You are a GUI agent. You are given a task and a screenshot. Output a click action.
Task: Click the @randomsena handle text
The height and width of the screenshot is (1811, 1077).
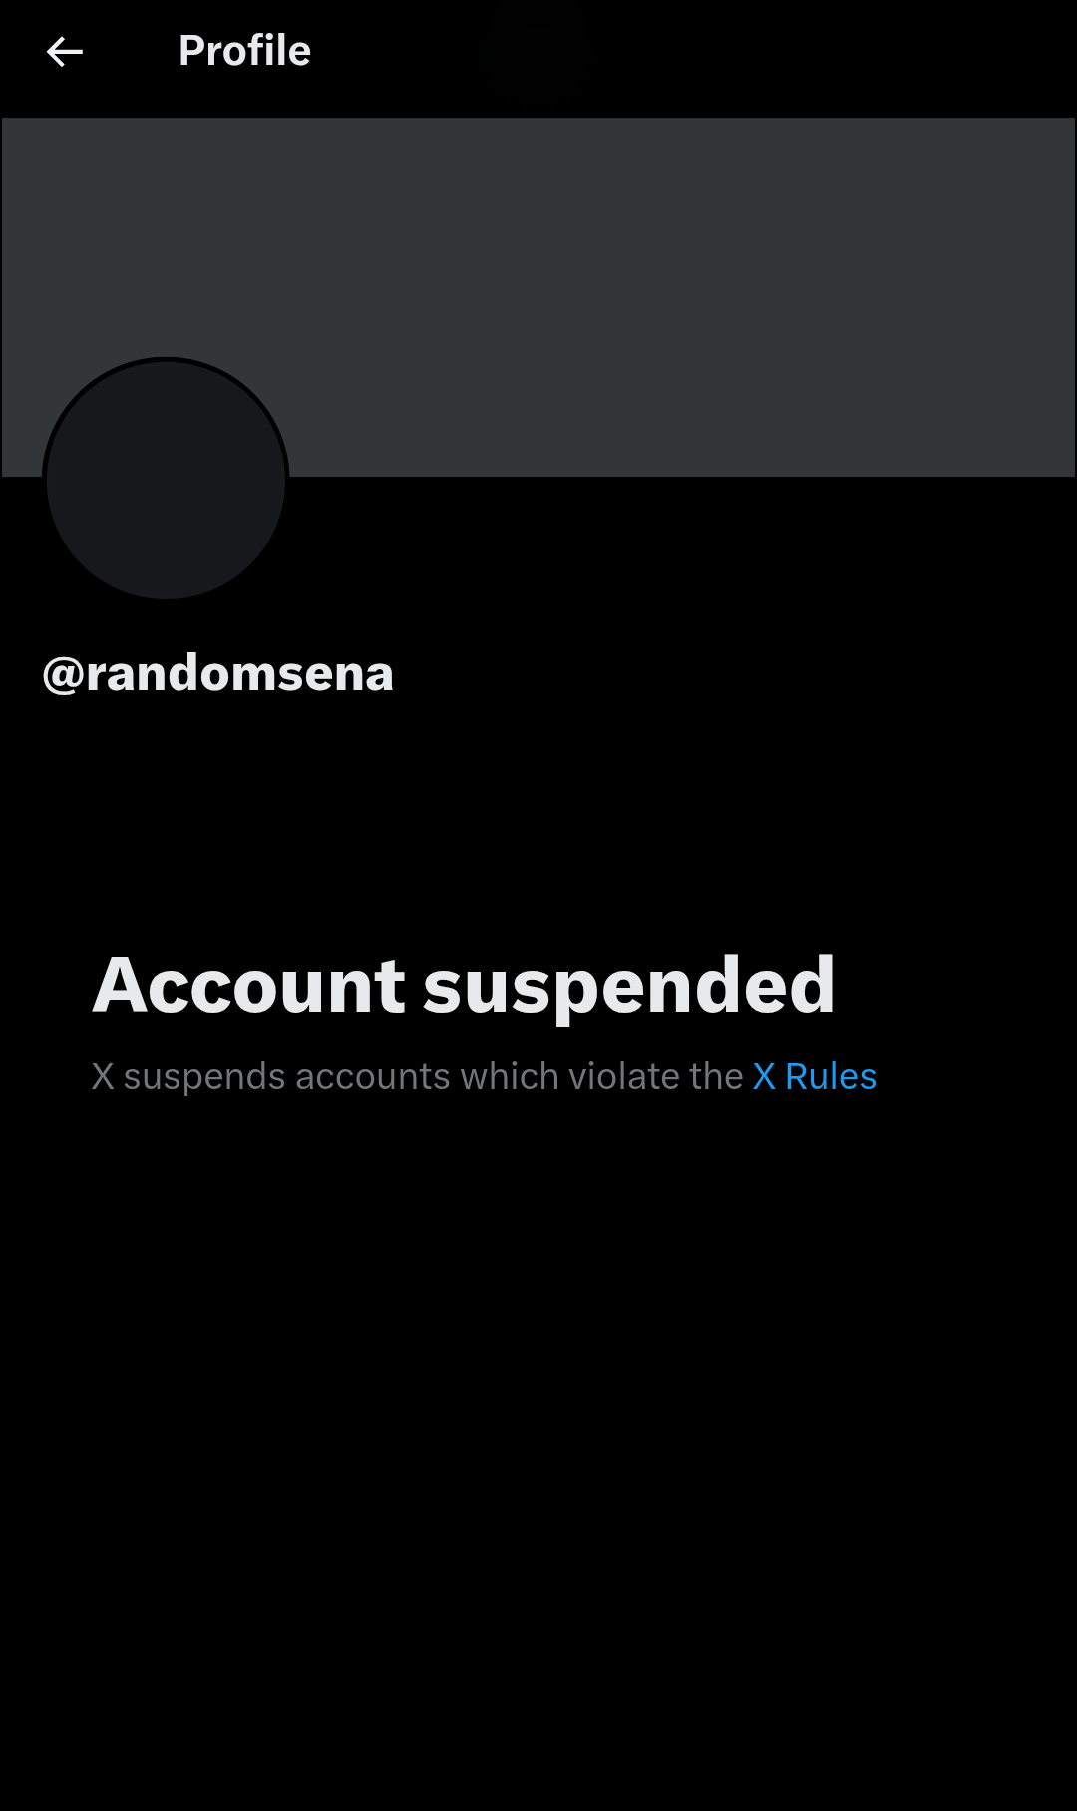click(x=218, y=674)
